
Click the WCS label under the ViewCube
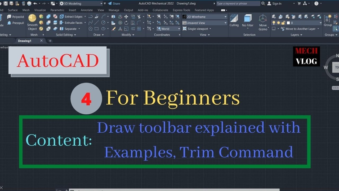click(336, 88)
